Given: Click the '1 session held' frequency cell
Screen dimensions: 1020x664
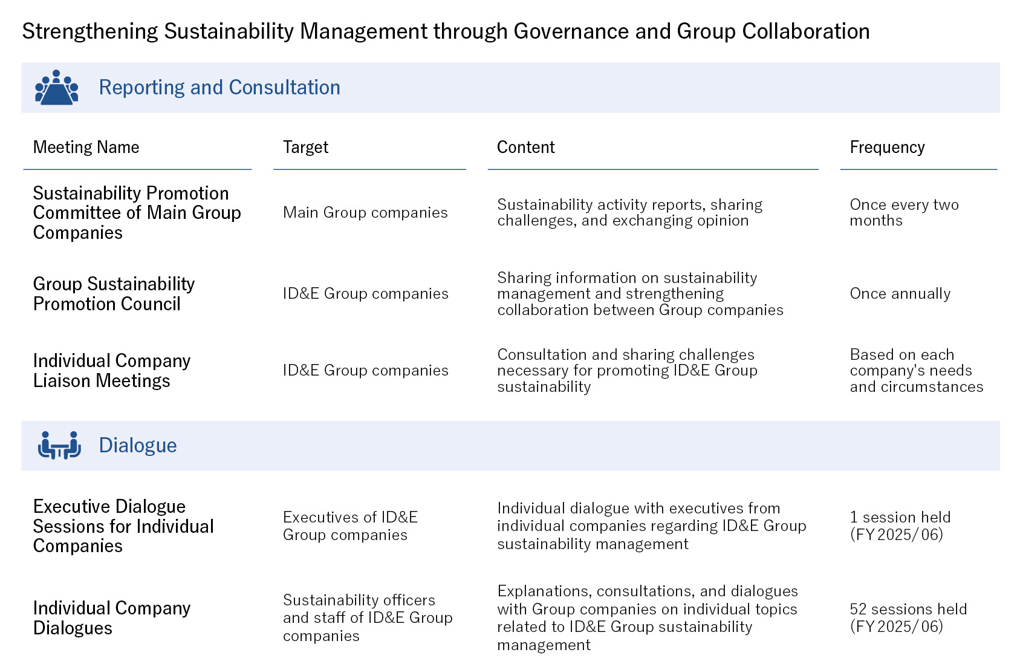Looking at the screenshot, I should pos(900,526).
